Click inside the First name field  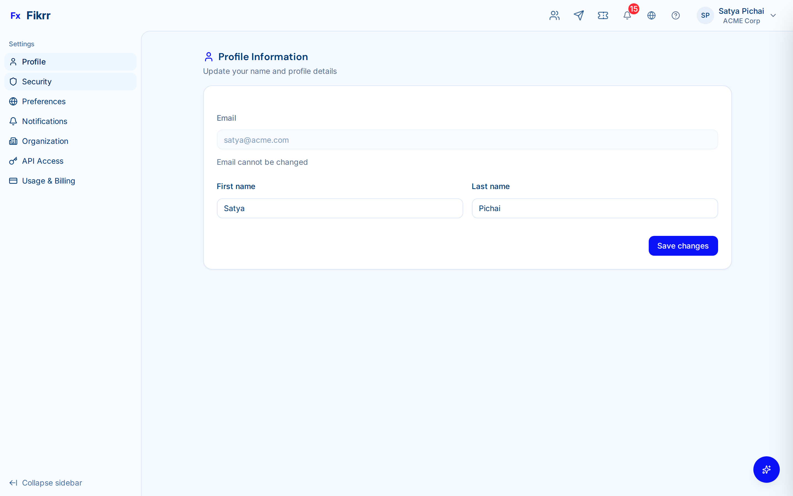pyautogui.click(x=340, y=208)
